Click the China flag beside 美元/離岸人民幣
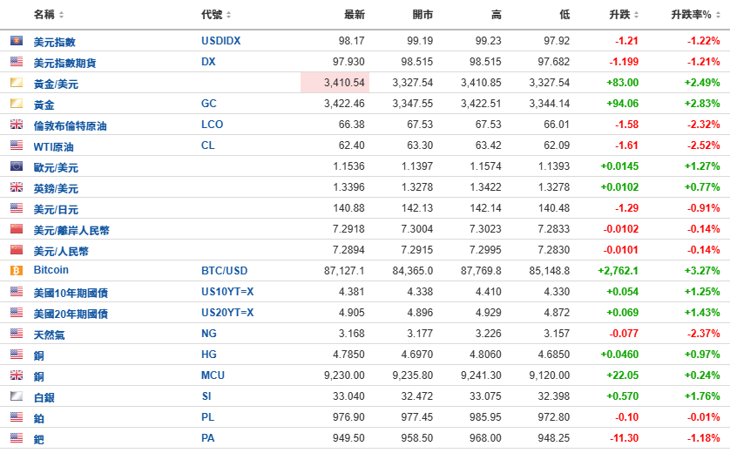Screen dimensions: 730x453 pyautogui.click(x=16, y=229)
